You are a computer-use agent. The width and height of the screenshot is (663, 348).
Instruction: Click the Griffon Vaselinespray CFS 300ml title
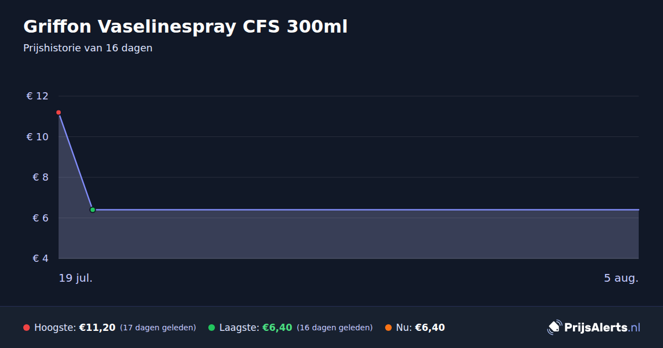(x=186, y=27)
